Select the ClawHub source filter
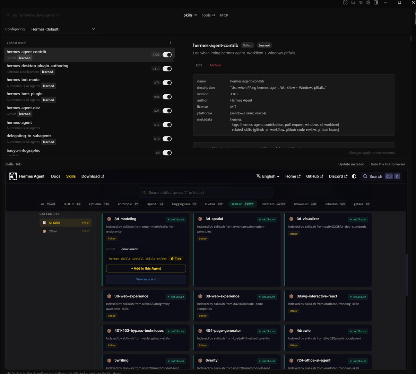Image resolution: width=416 pixels, height=374 pixels. tap(274, 204)
